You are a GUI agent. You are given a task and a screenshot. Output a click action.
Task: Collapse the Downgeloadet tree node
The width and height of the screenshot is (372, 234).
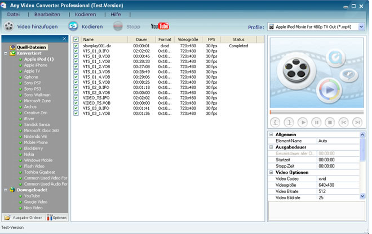(x=6, y=190)
